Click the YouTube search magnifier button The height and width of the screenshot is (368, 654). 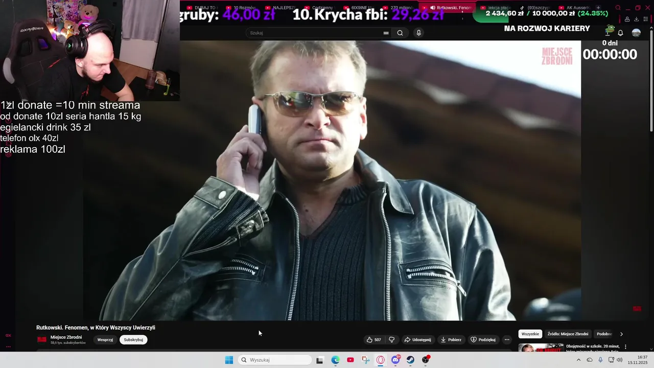(x=400, y=33)
